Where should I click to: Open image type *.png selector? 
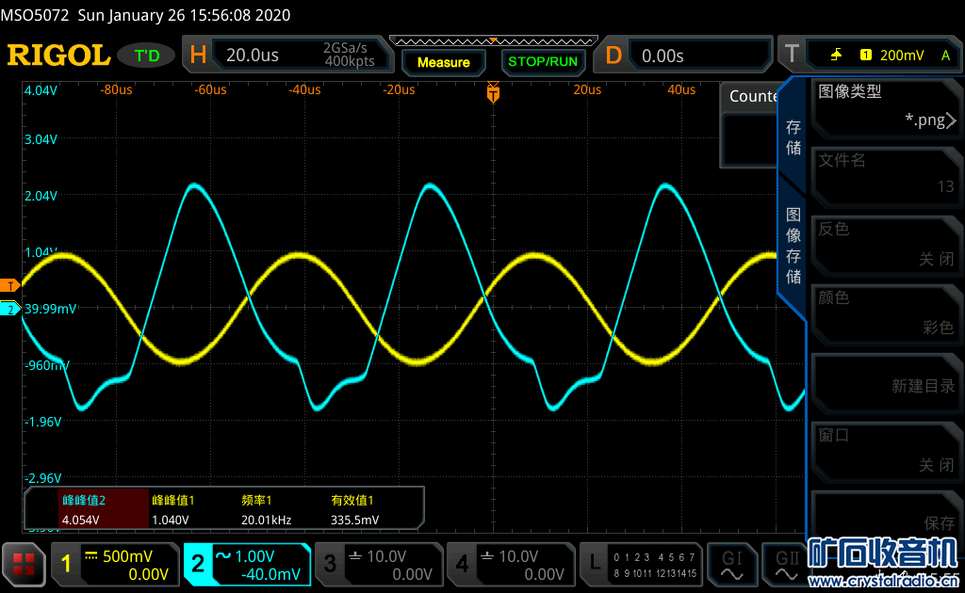883,105
